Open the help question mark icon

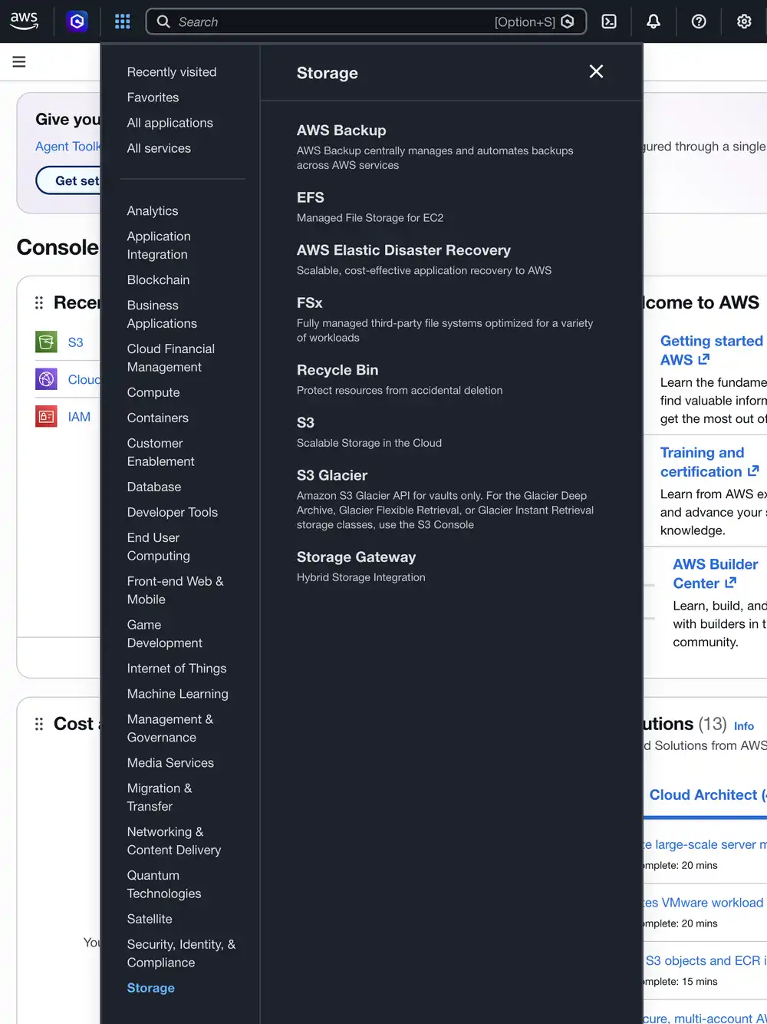pyautogui.click(x=699, y=21)
